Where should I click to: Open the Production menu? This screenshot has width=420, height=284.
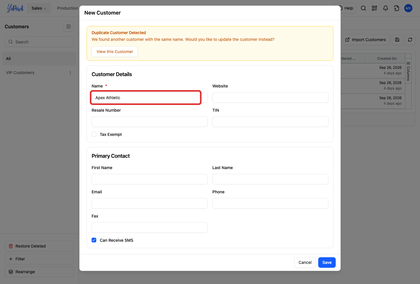68,8
